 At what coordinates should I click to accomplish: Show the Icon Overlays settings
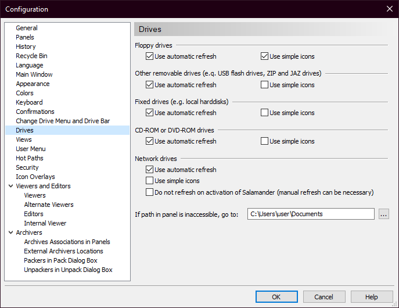(x=35, y=177)
